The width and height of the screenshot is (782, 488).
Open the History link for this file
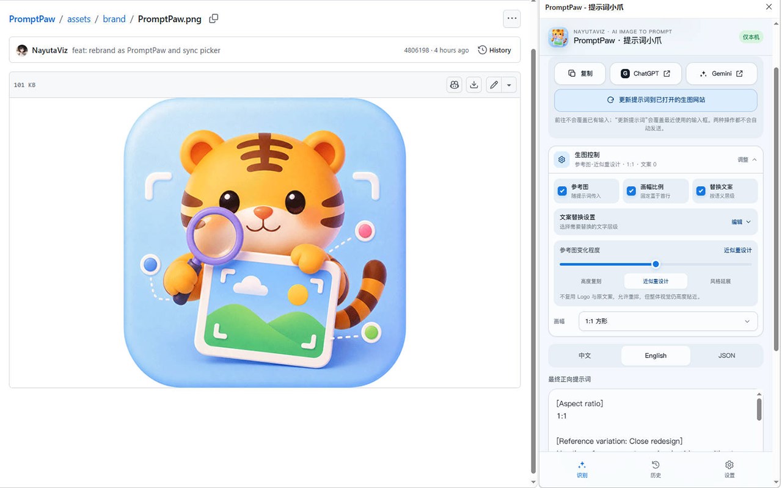point(494,51)
